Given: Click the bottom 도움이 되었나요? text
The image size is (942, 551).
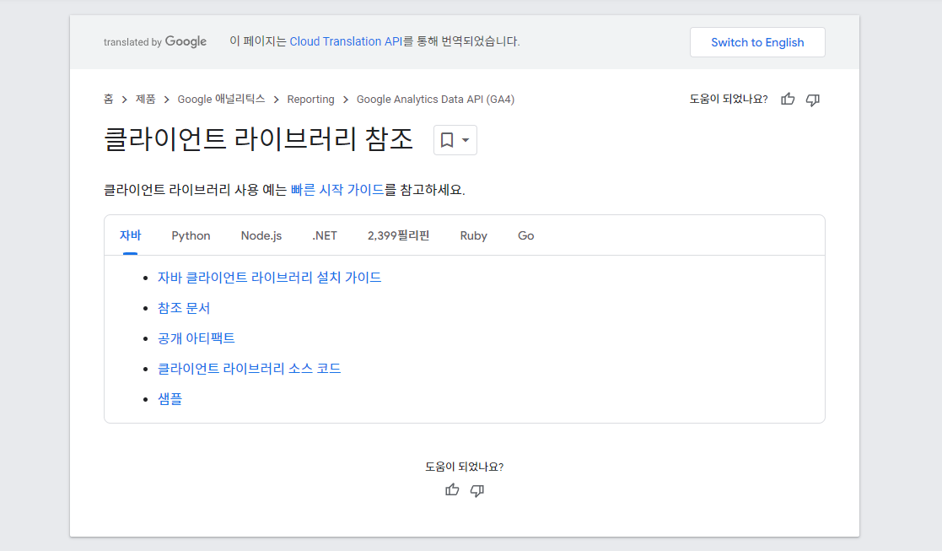Looking at the screenshot, I should click(x=465, y=467).
